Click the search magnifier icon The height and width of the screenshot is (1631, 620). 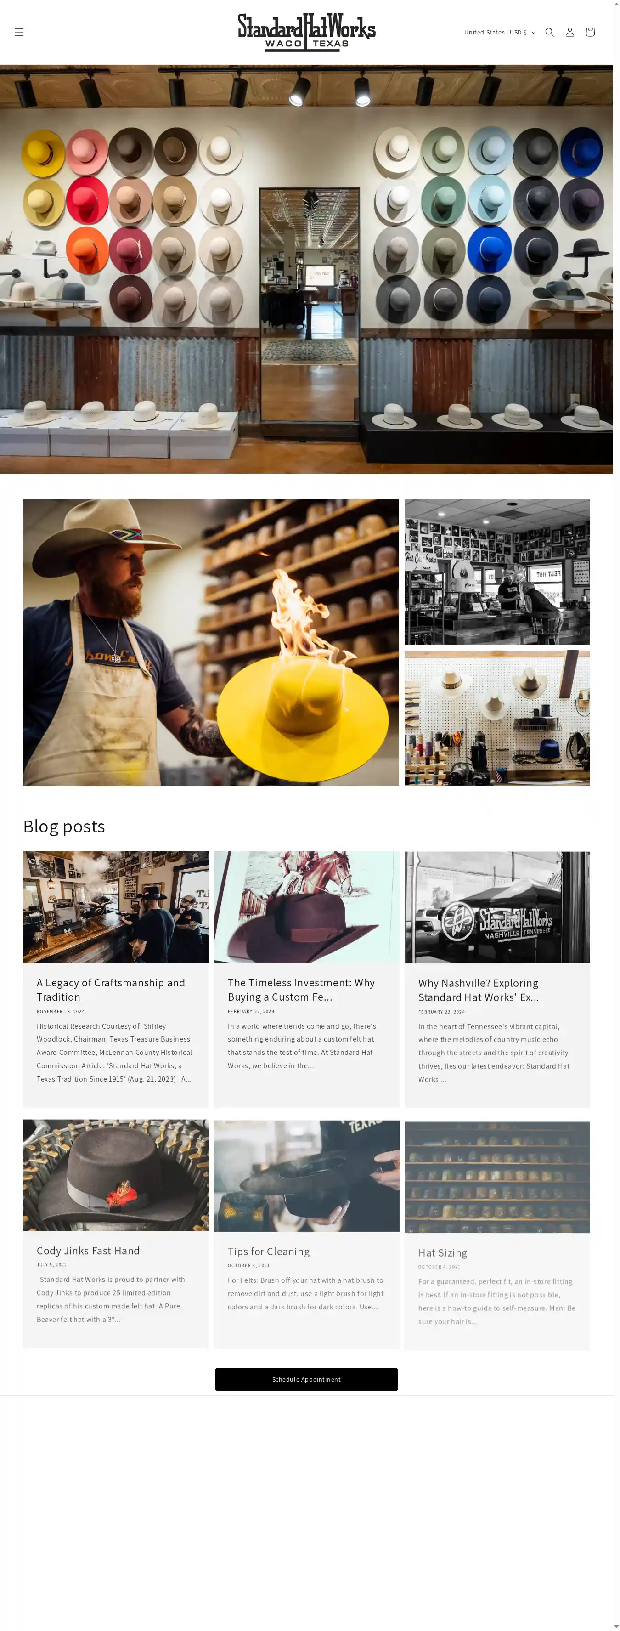[549, 32]
